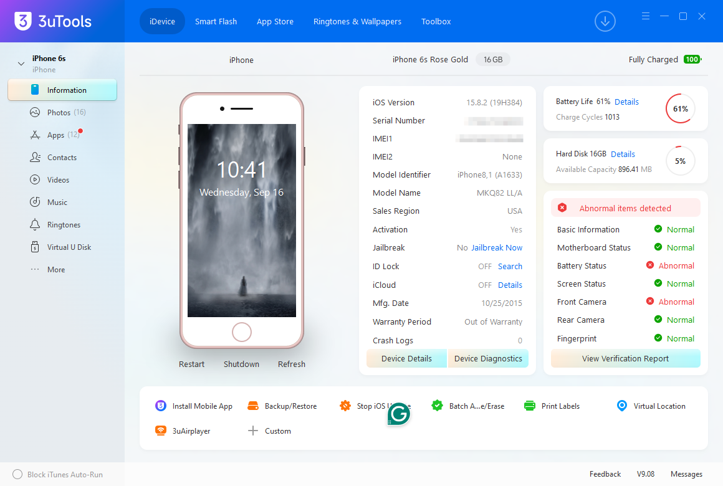723x486 pixels.
Task: Click the Virtual Location pin icon
Action: [x=621, y=406]
